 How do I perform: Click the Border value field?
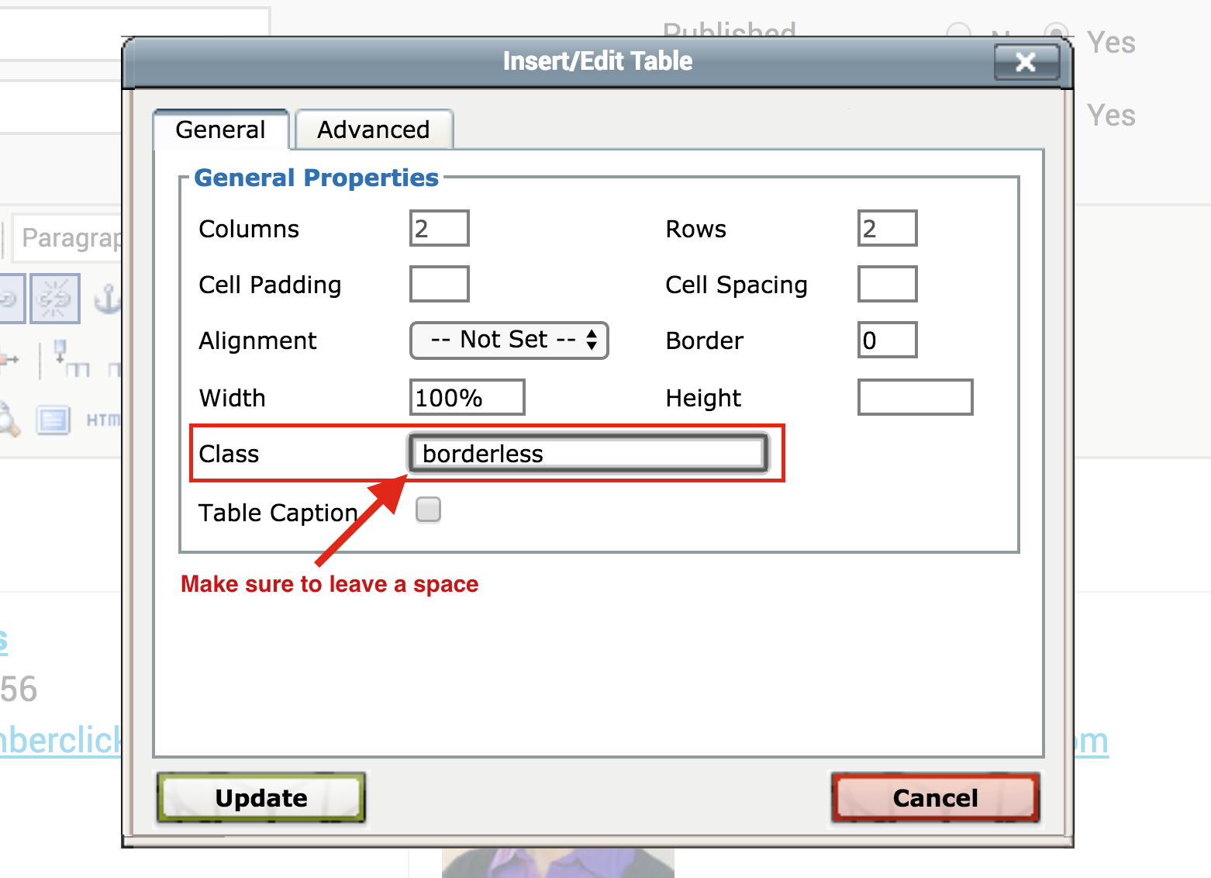887,340
